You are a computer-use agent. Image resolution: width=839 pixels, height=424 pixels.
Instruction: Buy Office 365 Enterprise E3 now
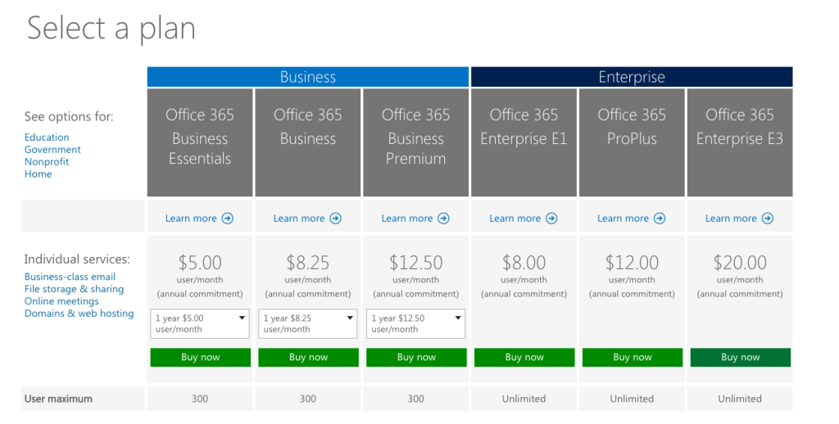[740, 357]
